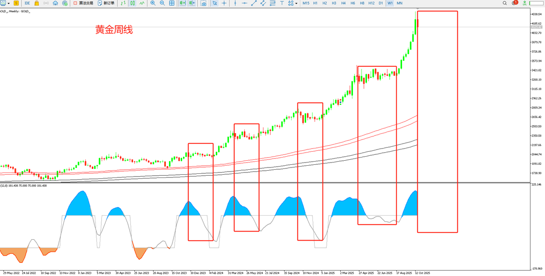The image size is (545, 276).
Task: Switch to D1 daily timeframe
Action: tap(381, 3)
